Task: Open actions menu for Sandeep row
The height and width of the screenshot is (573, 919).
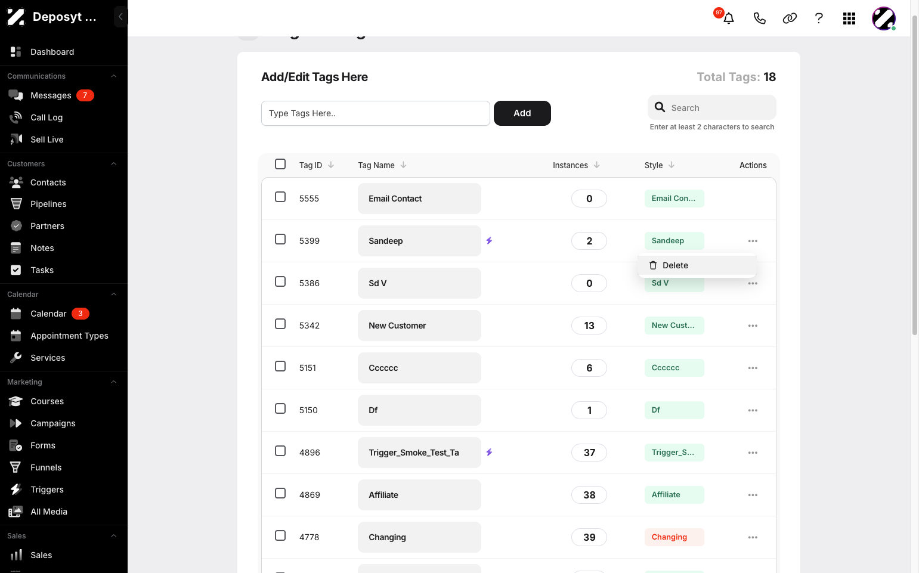Action: pos(753,241)
